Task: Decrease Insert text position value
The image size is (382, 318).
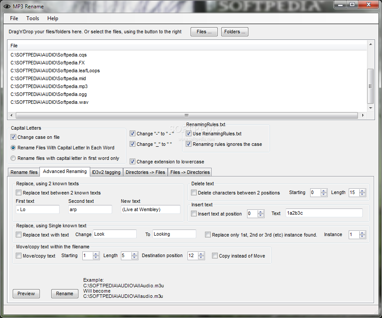Action: click(x=261, y=216)
